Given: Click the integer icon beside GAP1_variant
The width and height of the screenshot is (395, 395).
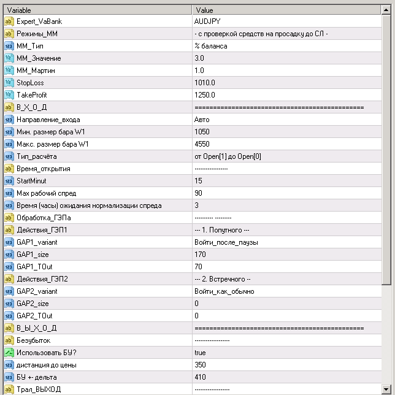Looking at the screenshot, I should point(9,242).
